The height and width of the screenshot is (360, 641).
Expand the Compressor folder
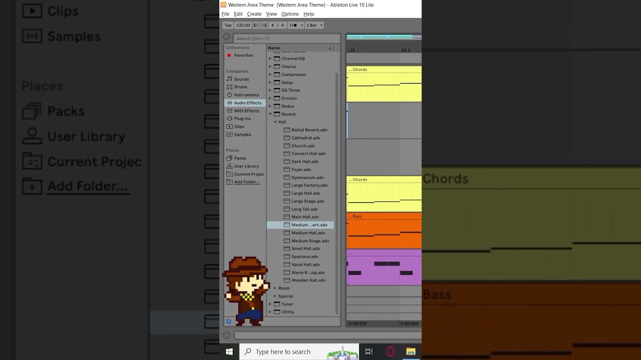(270, 74)
